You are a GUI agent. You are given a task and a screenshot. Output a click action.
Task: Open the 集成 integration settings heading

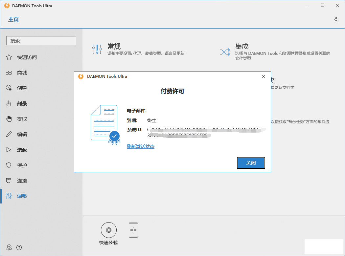click(x=241, y=46)
